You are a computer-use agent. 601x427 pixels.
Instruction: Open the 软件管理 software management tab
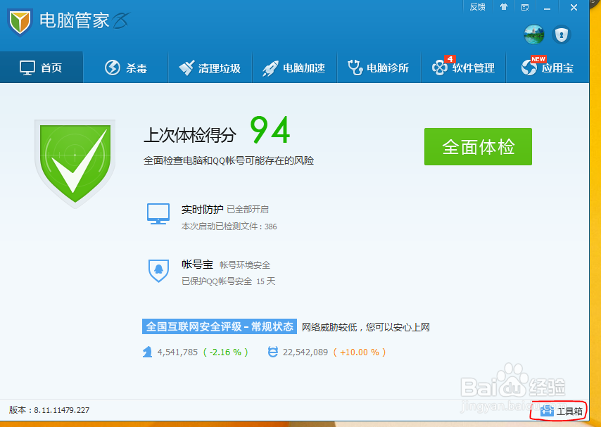click(463, 68)
